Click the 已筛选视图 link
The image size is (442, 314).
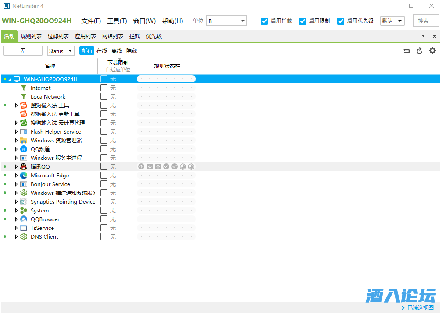420,308
